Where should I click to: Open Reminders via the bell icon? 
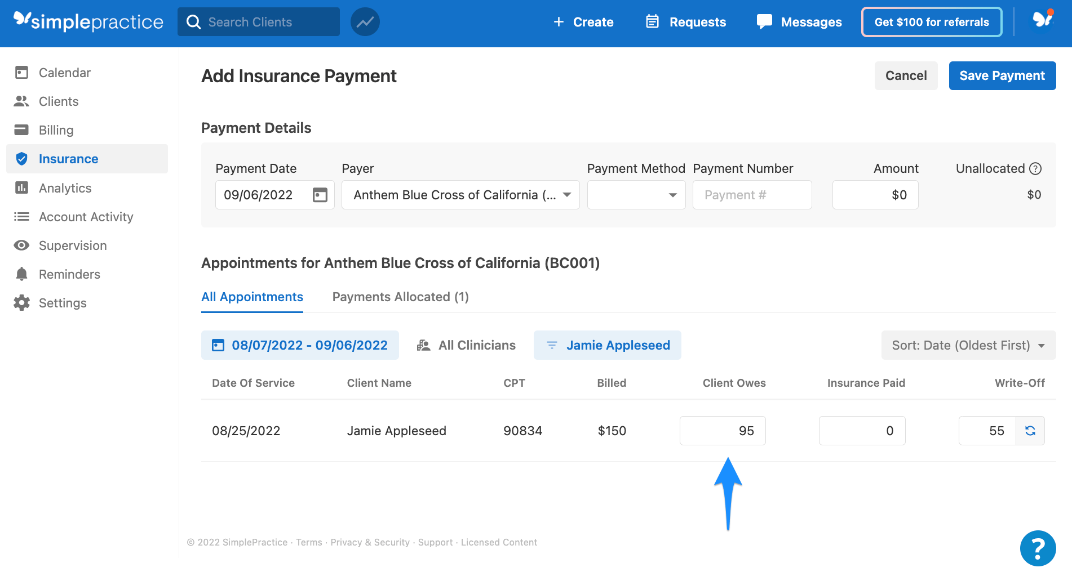(x=21, y=274)
